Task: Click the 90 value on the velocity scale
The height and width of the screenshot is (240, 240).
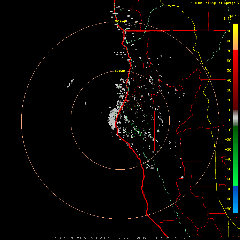Action: point(229,31)
